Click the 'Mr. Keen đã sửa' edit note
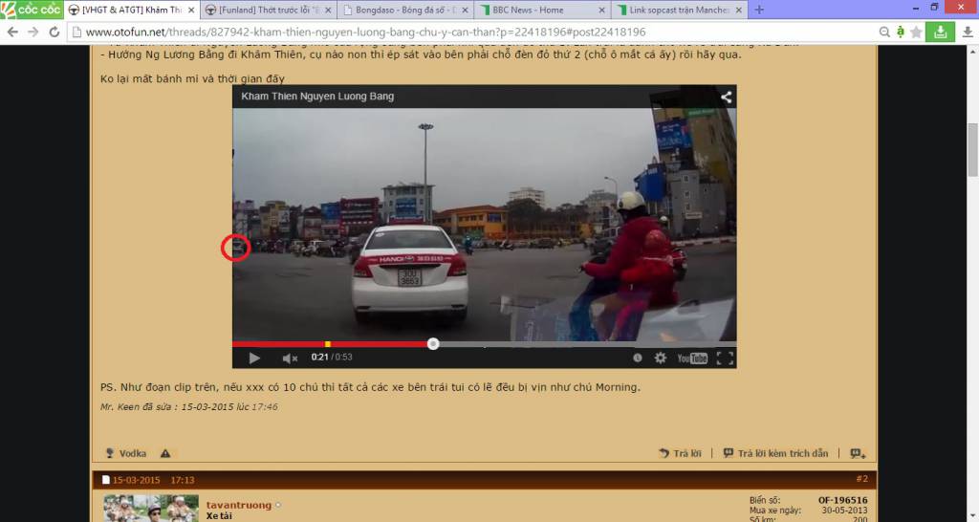The width and height of the screenshot is (979, 522). coord(188,406)
